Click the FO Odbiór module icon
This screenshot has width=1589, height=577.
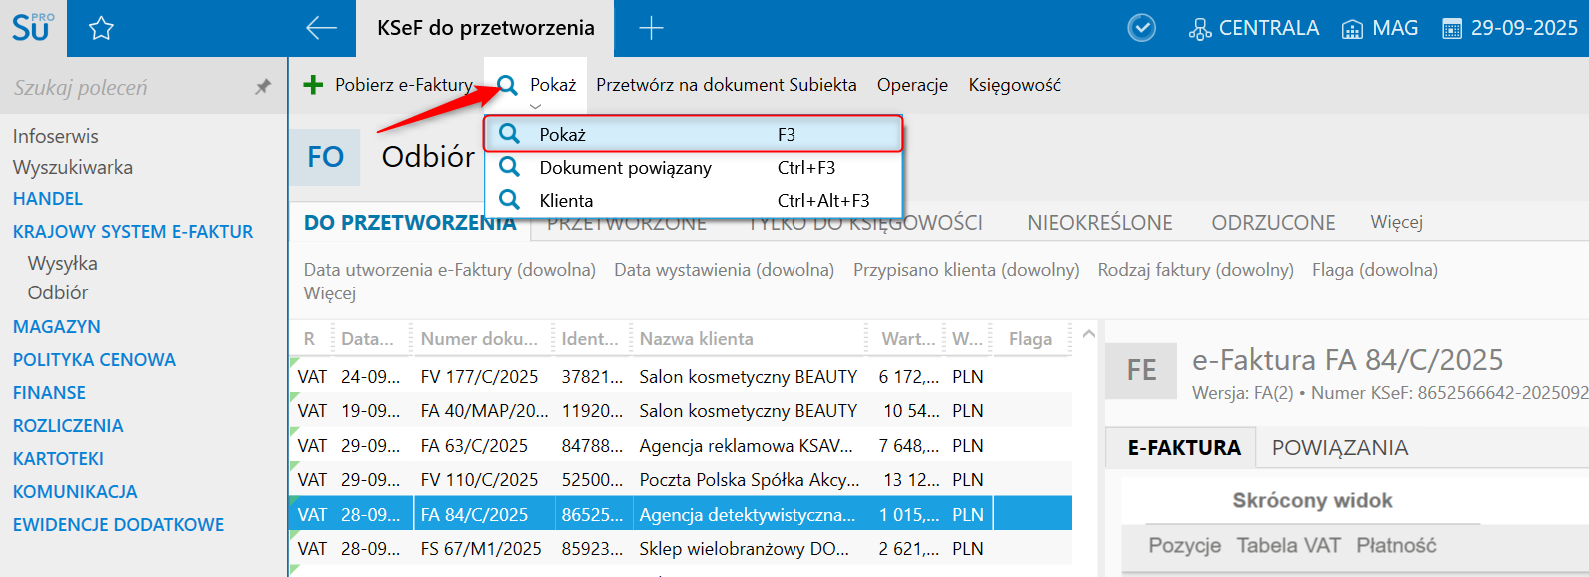point(325,157)
